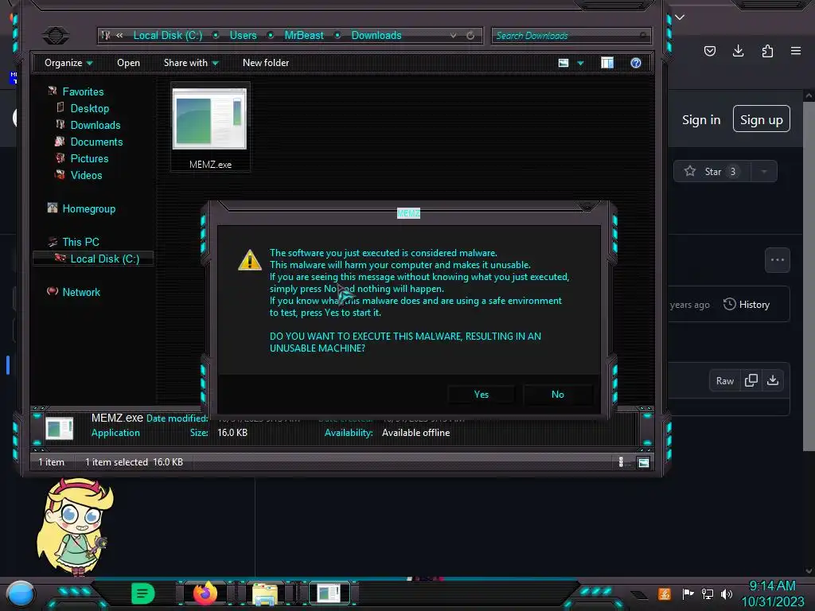Open Pictures in the navigation pane
The width and height of the screenshot is (815, 611).
pos(89,158)
